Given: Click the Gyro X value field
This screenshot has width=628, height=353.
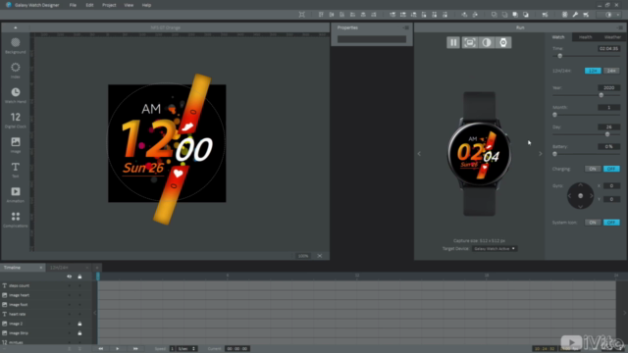Looking at the screenshot, I should pyautogui.click(x=611, y=185).
